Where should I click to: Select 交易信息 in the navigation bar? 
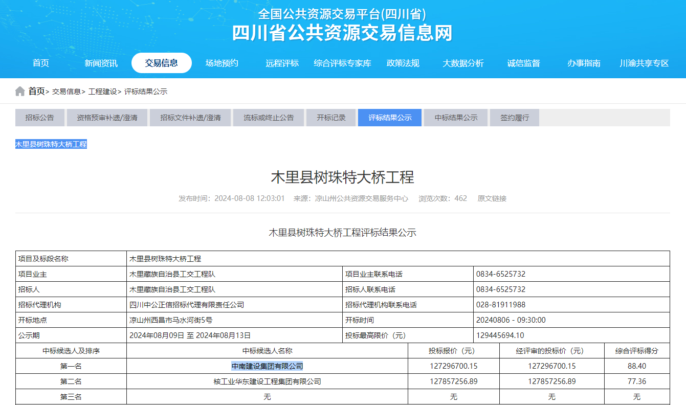point(162,63)
